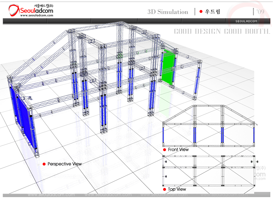
Task: Click the '09 year label
Action: tap(260, 12)
